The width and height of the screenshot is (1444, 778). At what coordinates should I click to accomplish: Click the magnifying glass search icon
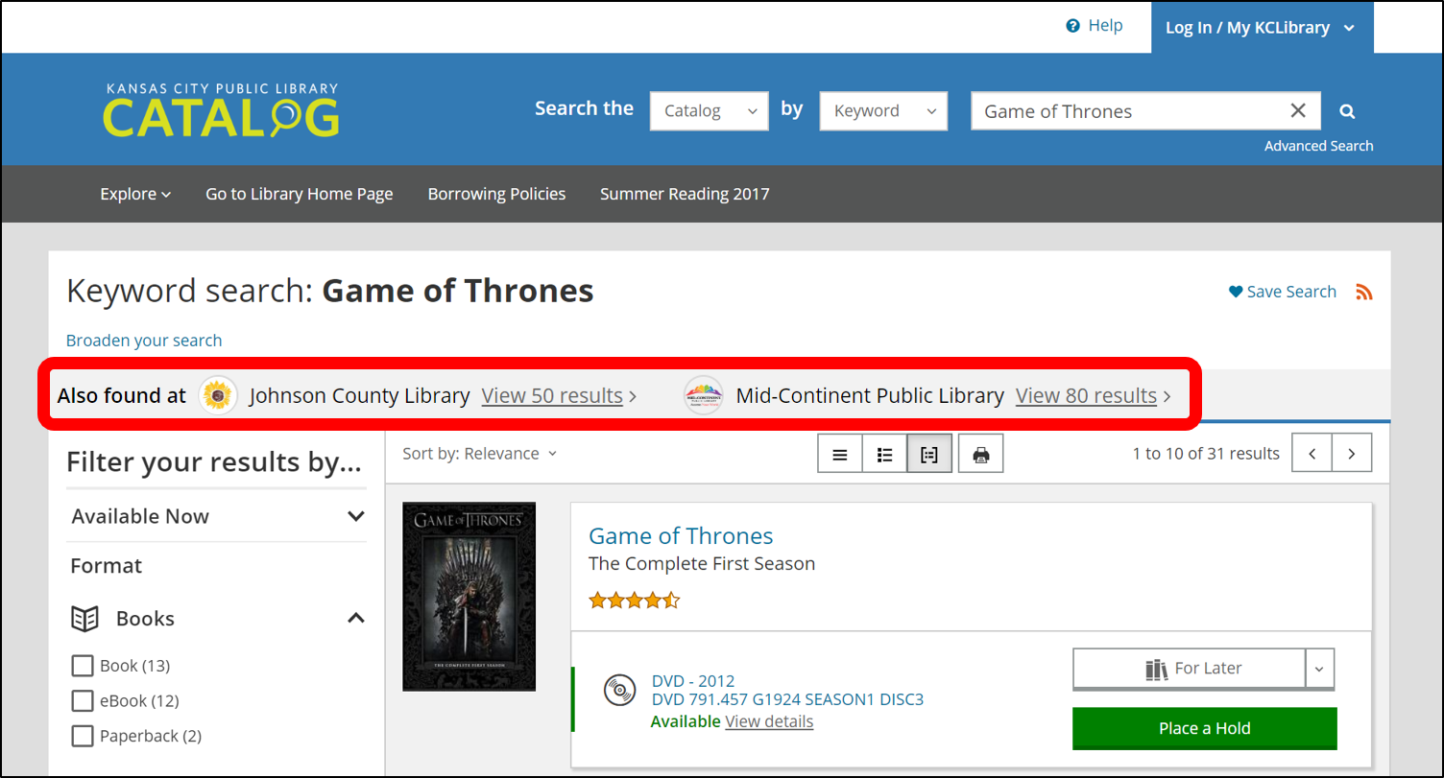[1347, 111]
